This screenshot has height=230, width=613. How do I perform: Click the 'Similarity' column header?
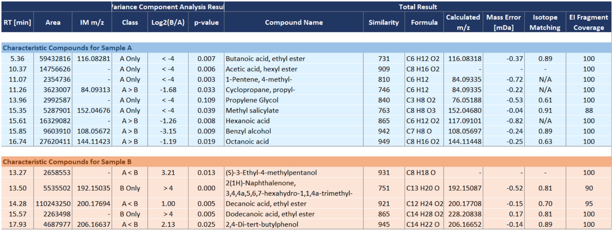[384, 22]
